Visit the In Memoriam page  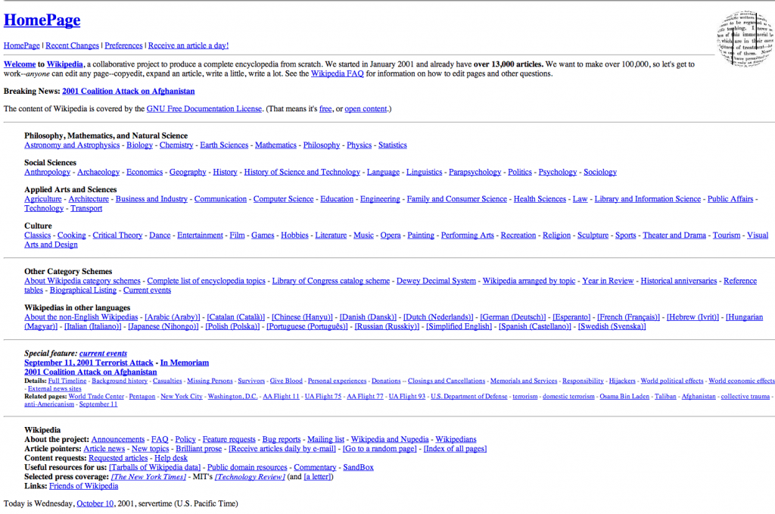pos(185,363)
